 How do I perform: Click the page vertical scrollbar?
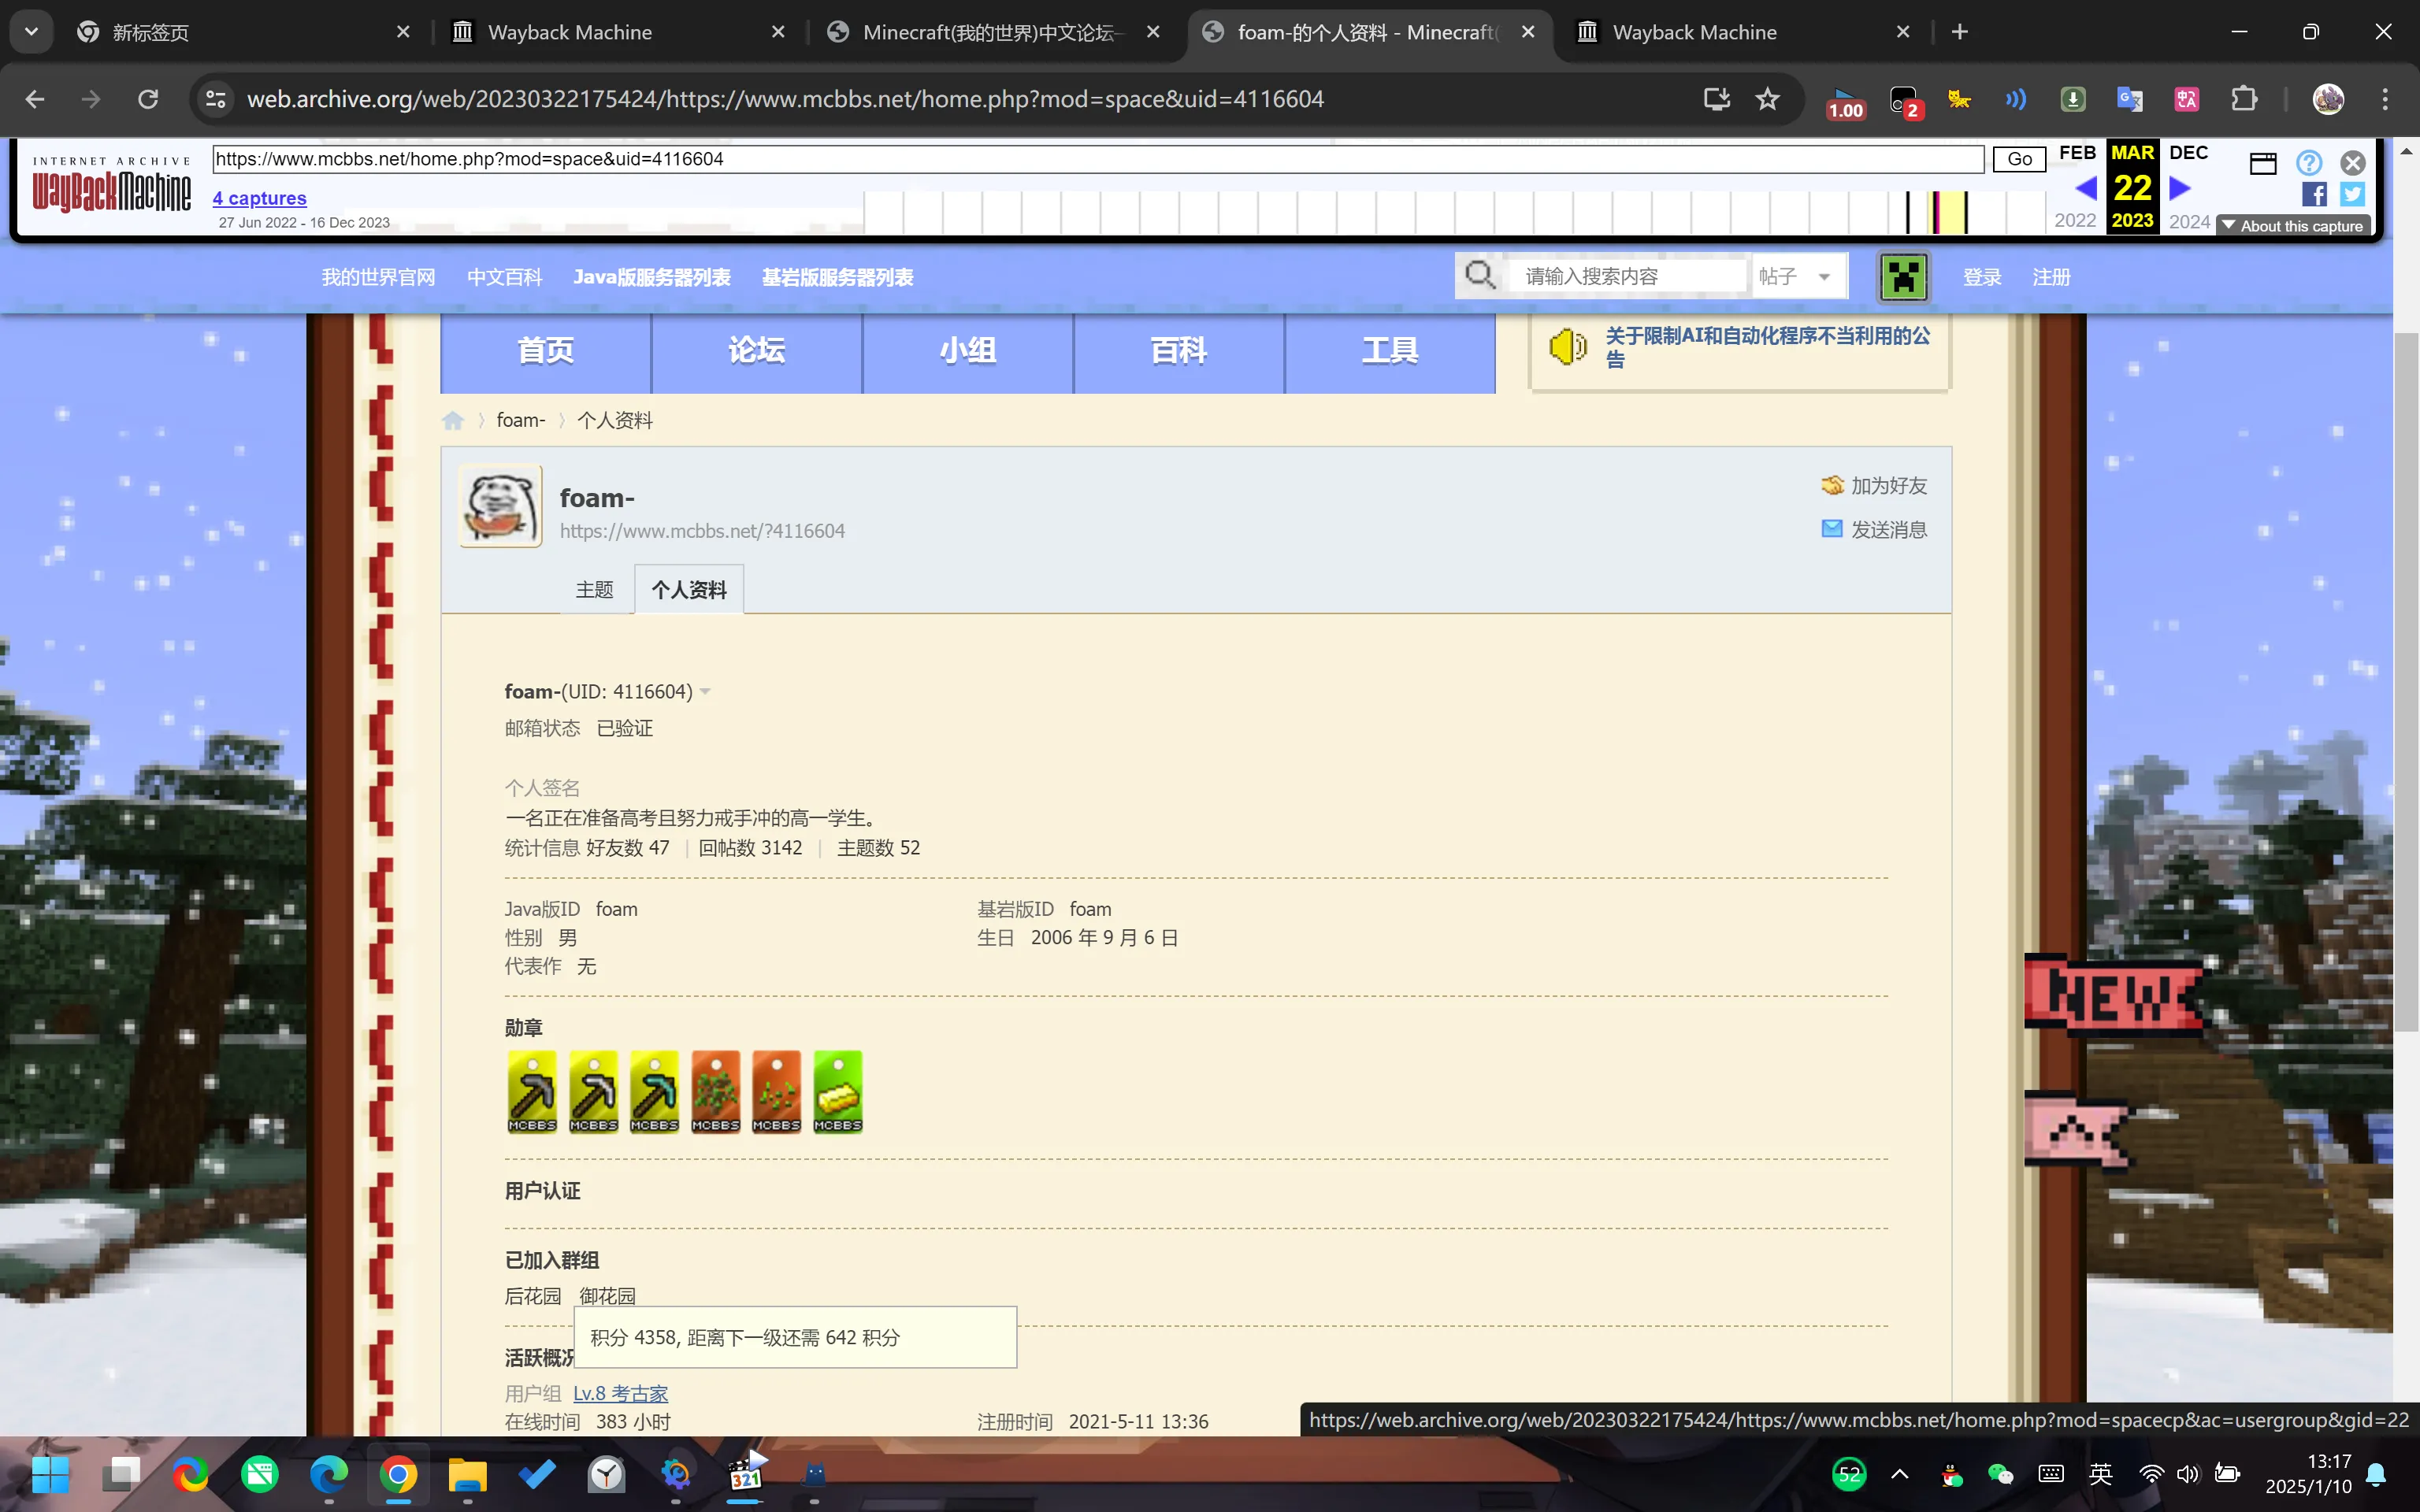pos(2406,683)
